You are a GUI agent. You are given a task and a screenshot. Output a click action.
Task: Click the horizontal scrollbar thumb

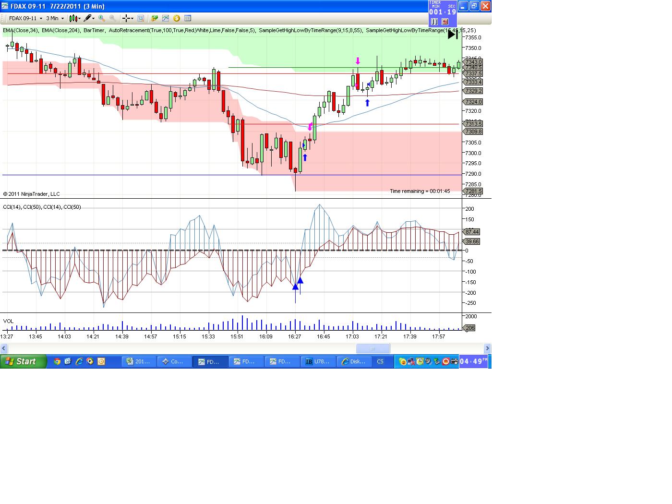pyautogui.click(x=373, y=348)
